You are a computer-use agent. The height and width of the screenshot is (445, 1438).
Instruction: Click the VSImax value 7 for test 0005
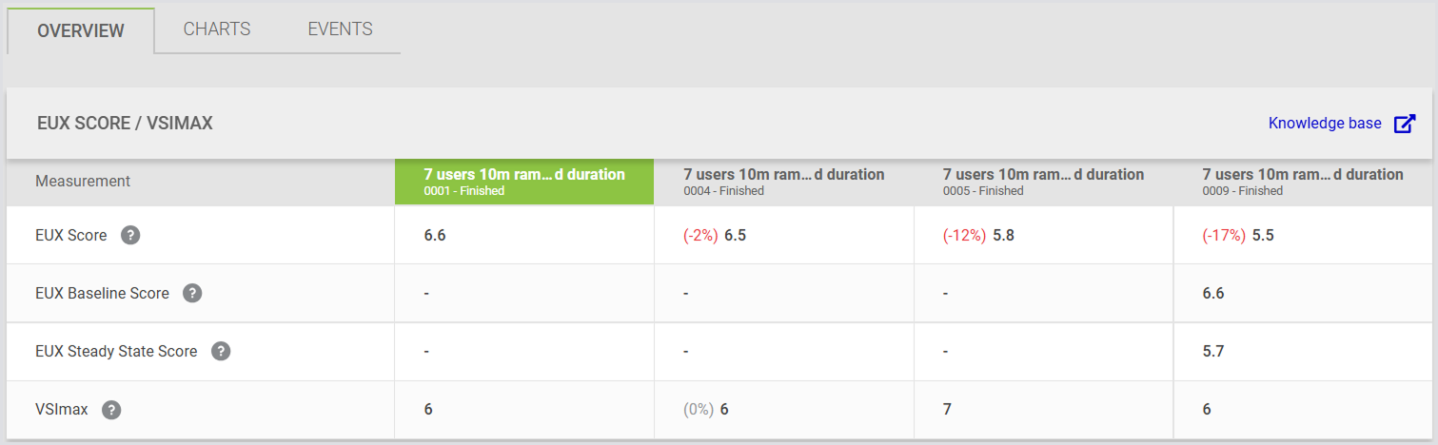(947, 410)
